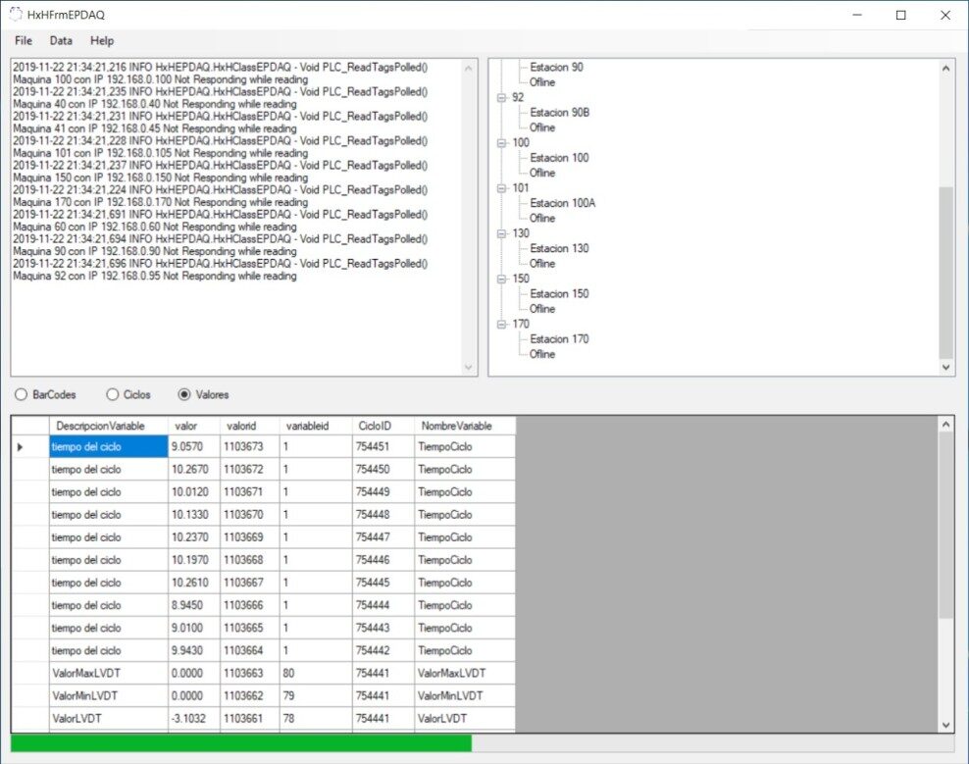Click valor cell 10.2610
Viewport: 969px width, 764px height.
tap(193, 583)
